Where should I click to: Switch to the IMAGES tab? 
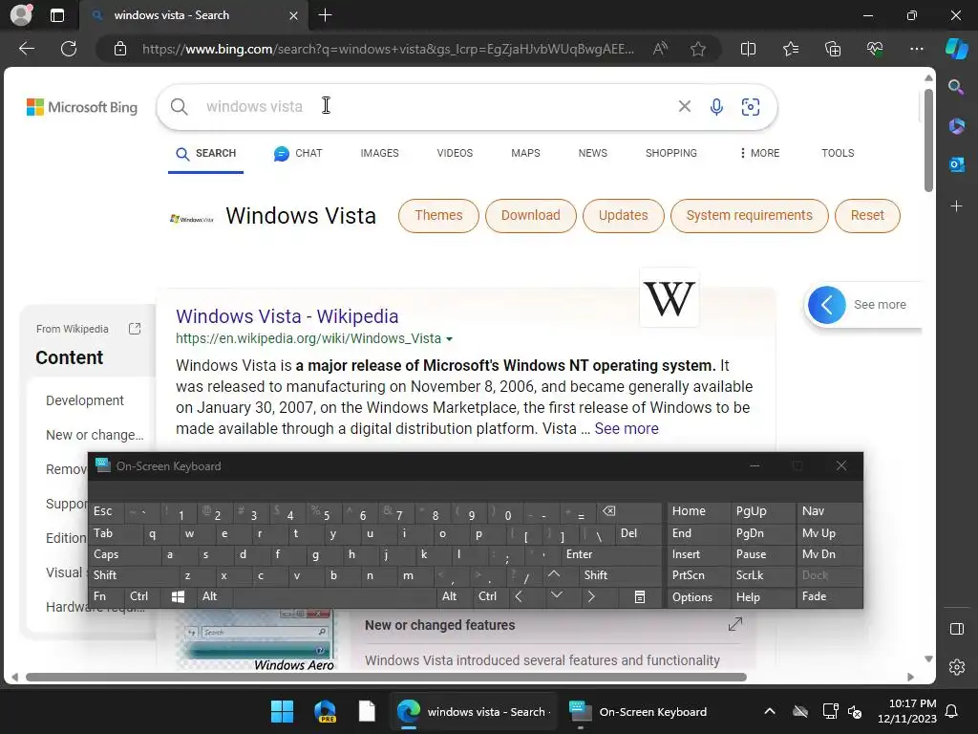(x=379, y=153)
